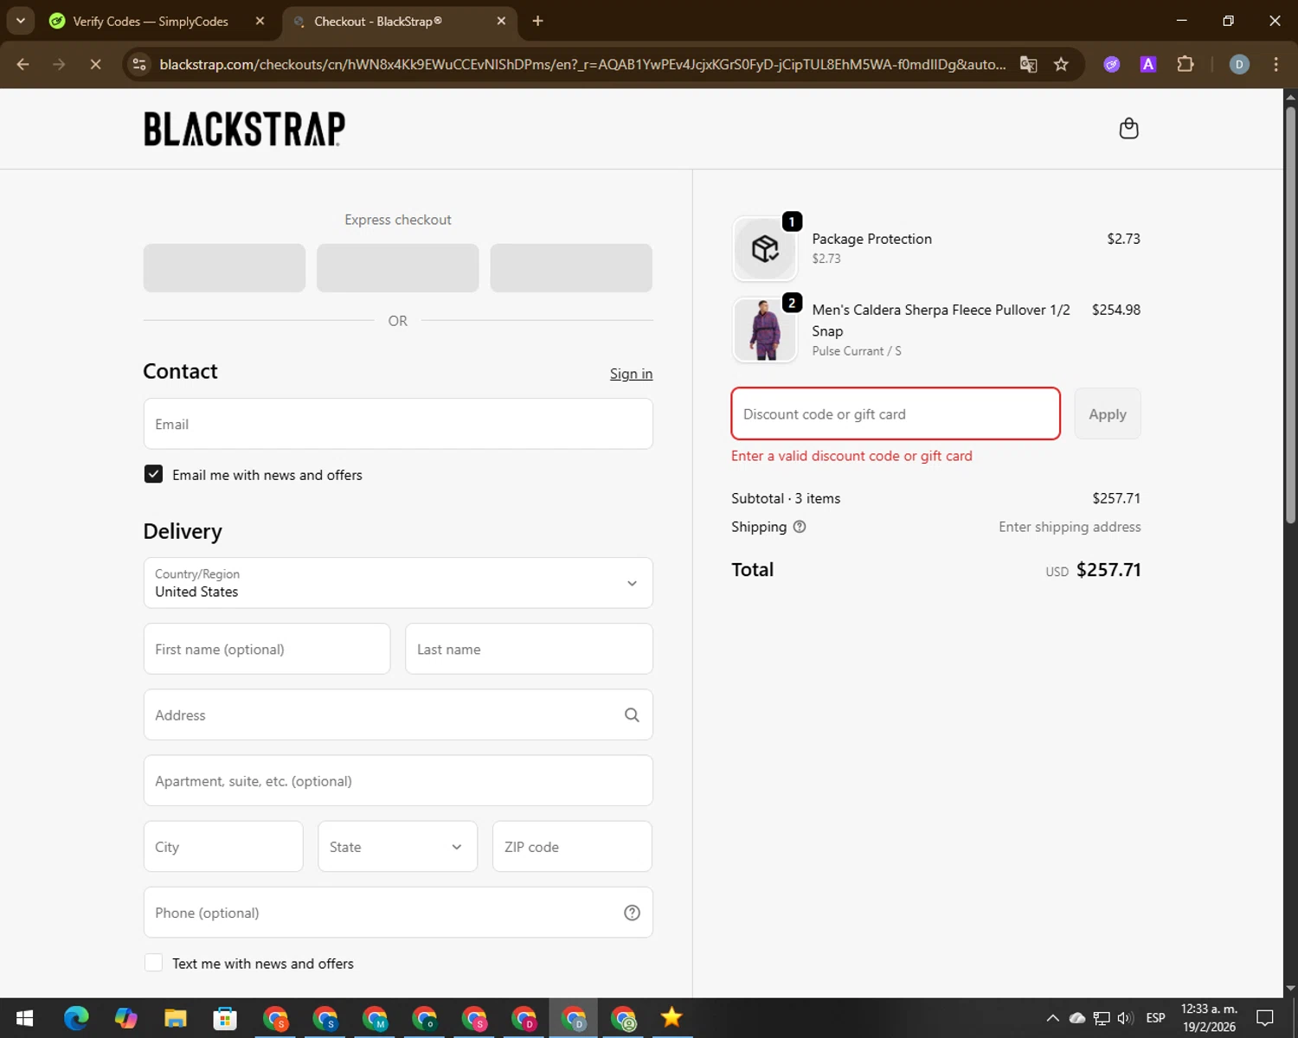Click the phone field help icon
Viewport: 1298px width, 1038px height.
(x=632, y=913)
